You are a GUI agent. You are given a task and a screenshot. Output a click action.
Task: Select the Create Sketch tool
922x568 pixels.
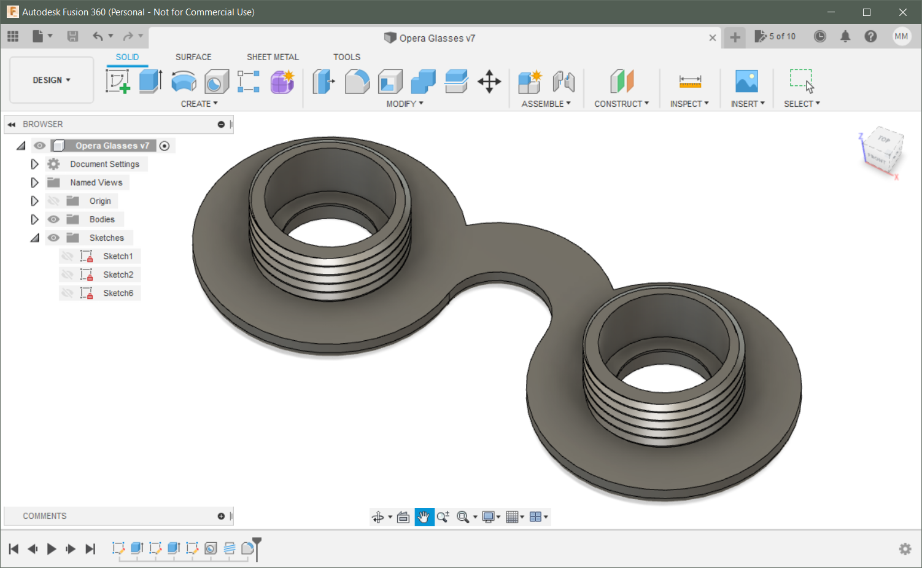pyautogui.click(x=117, y=81)
